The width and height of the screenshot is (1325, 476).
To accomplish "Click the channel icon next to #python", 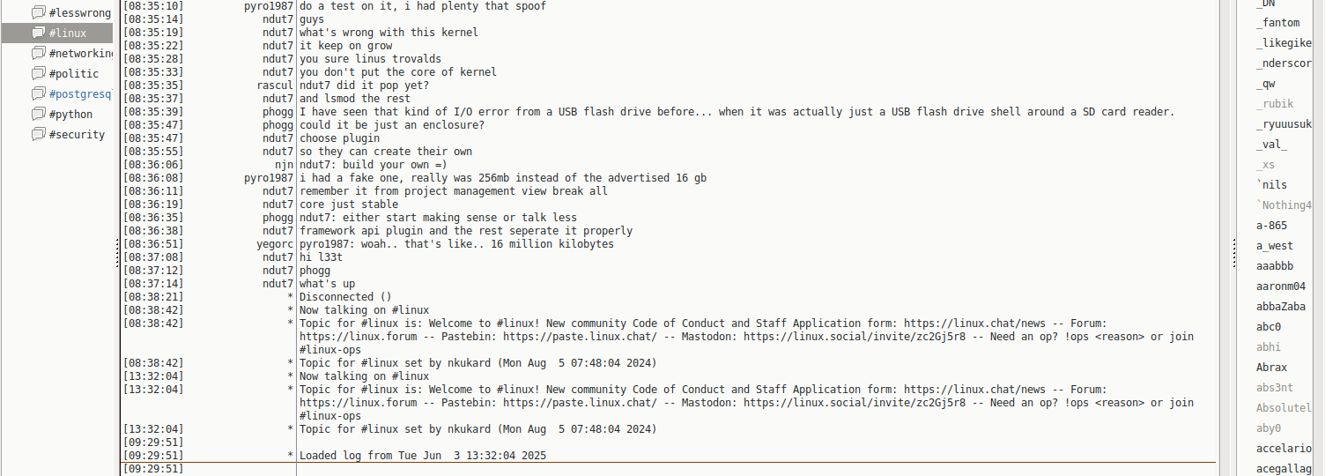I will pos(38,115).
